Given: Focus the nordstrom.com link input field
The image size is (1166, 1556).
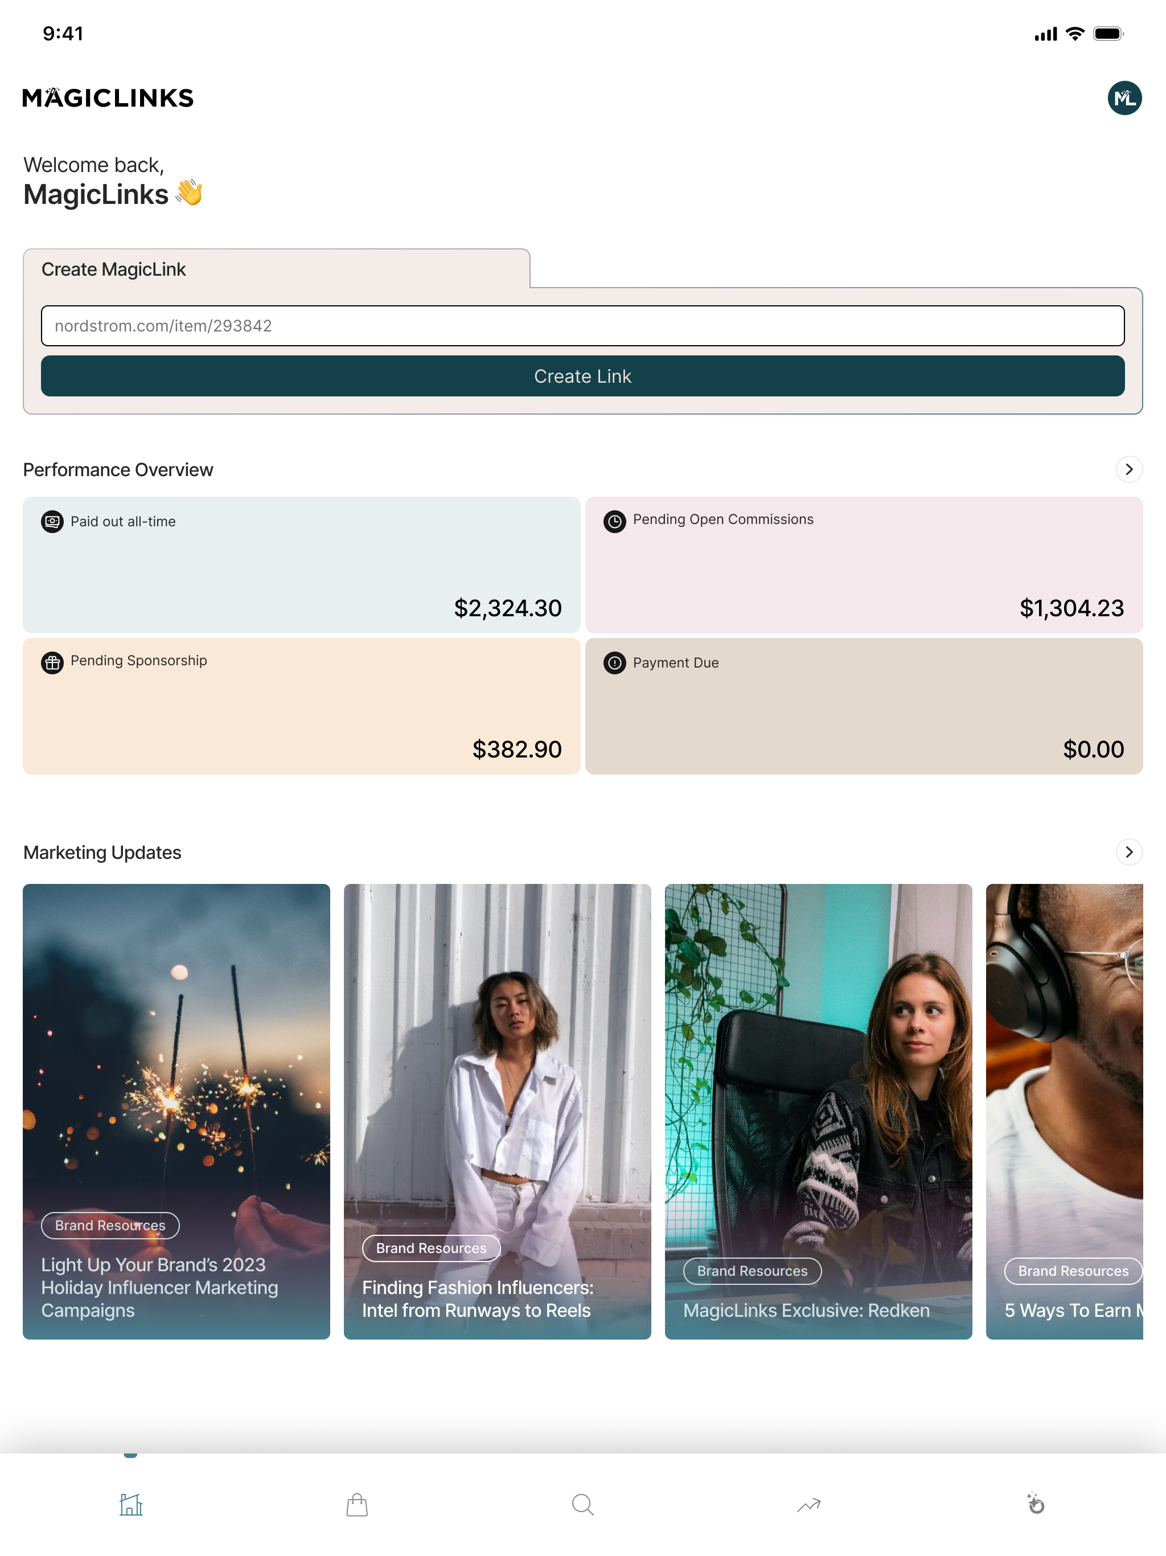Looking at the screenshot, I should [x=583, y=326].
